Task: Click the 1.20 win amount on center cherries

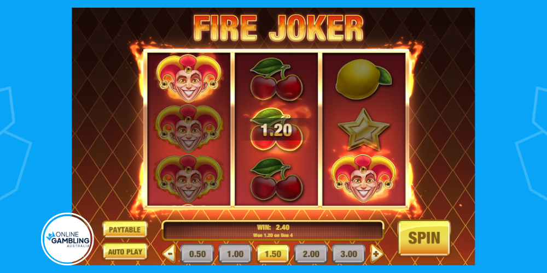Action: tap(276, 130)
